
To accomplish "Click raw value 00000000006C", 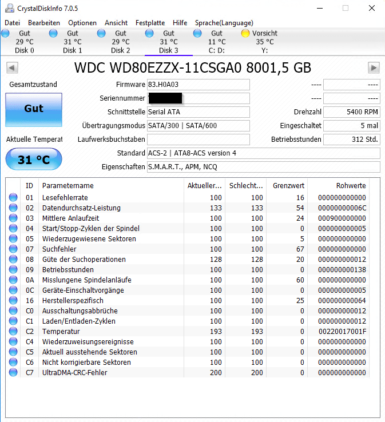I will (x=342, y=208).
